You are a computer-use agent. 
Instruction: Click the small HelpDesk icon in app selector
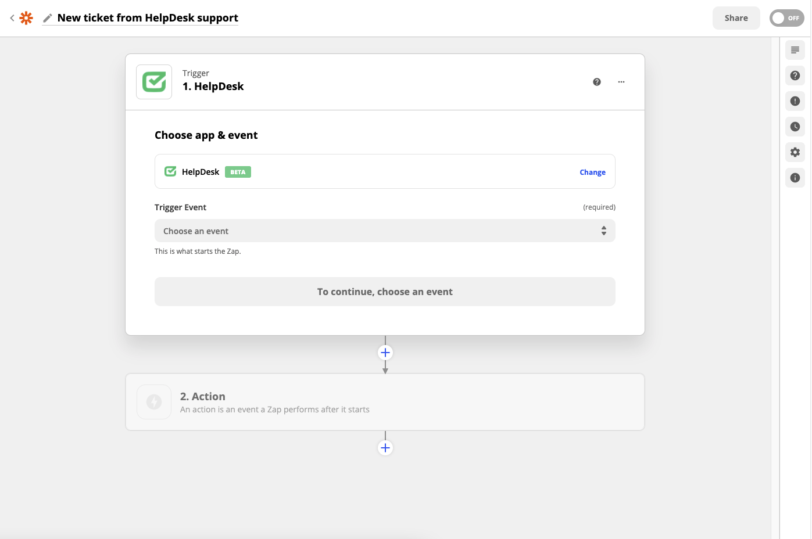pyautogui.click(x=170, y=171)
